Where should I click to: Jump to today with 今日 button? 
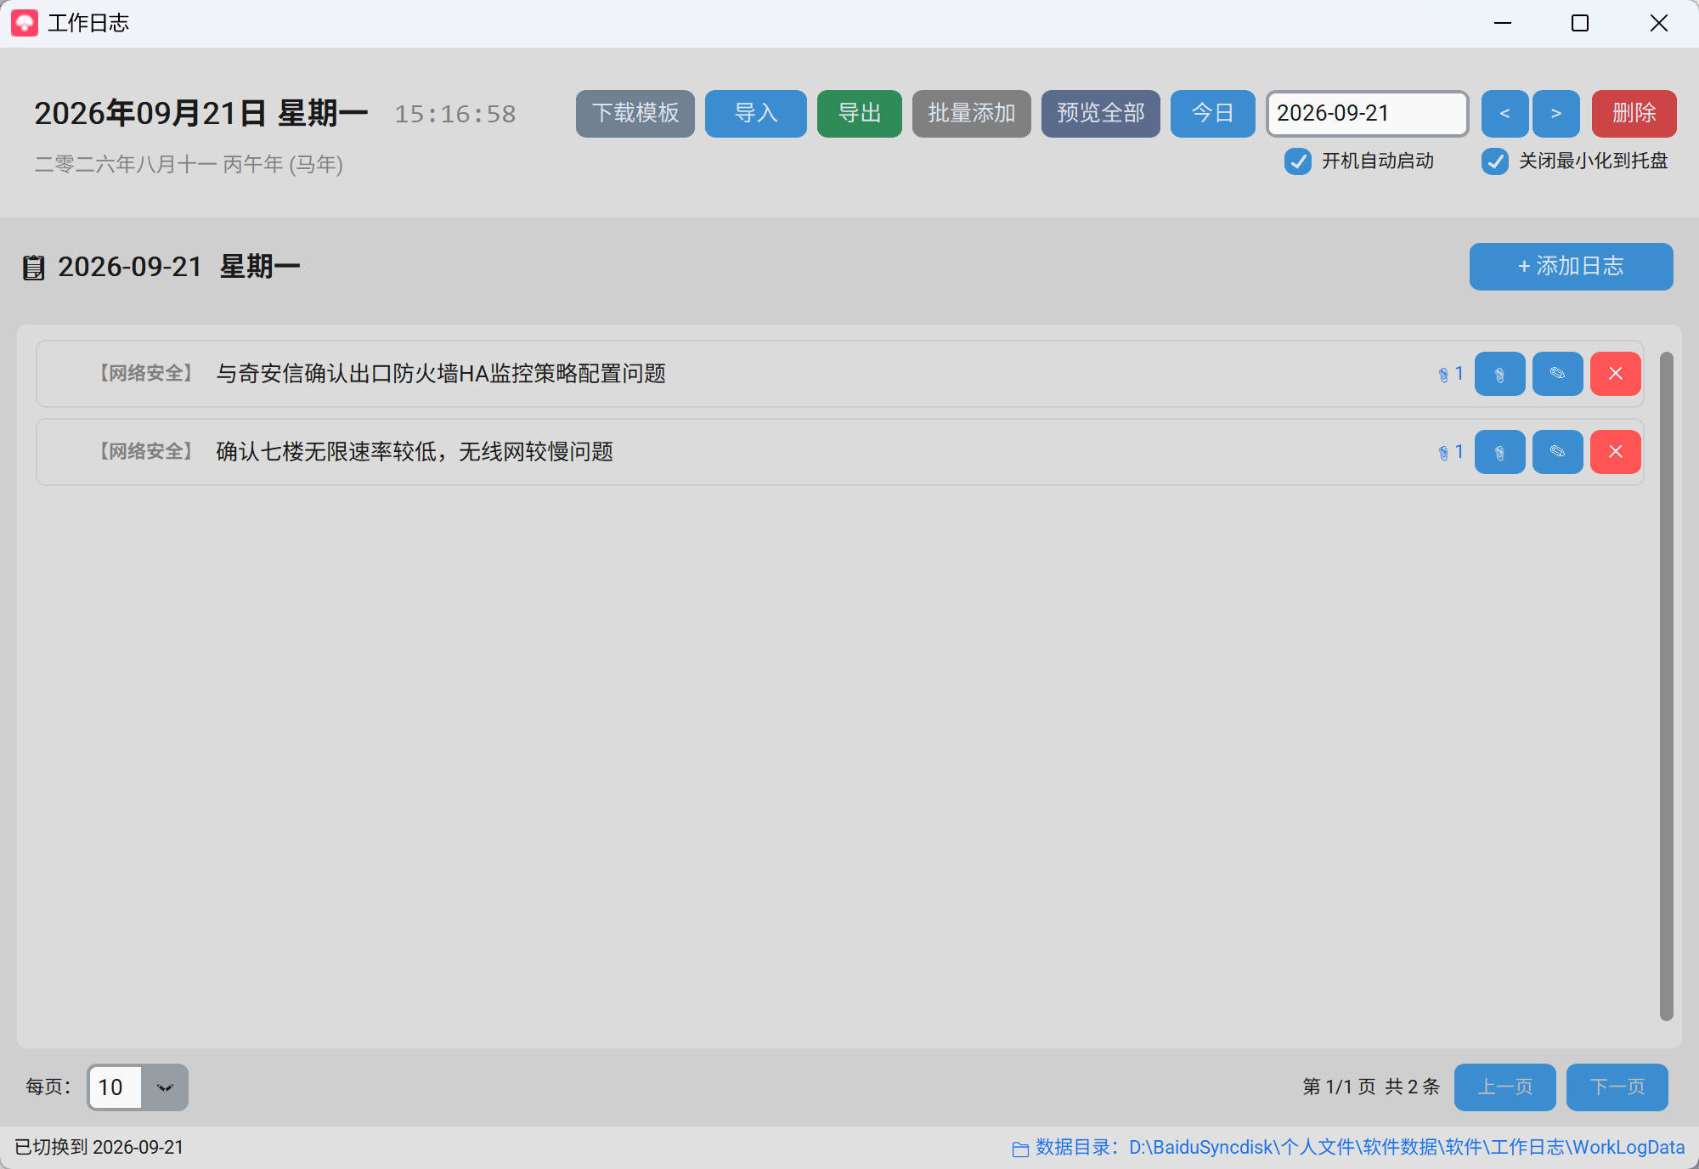click(1213, 114)
